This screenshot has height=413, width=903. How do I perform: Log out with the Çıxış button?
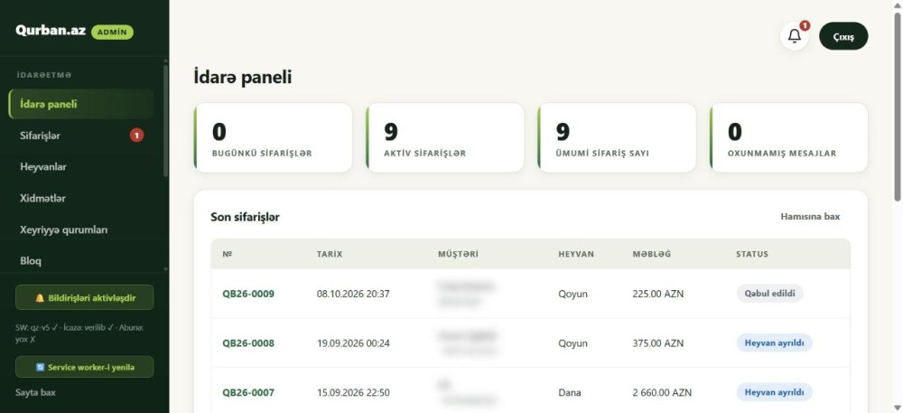click(x=843, y=36)
